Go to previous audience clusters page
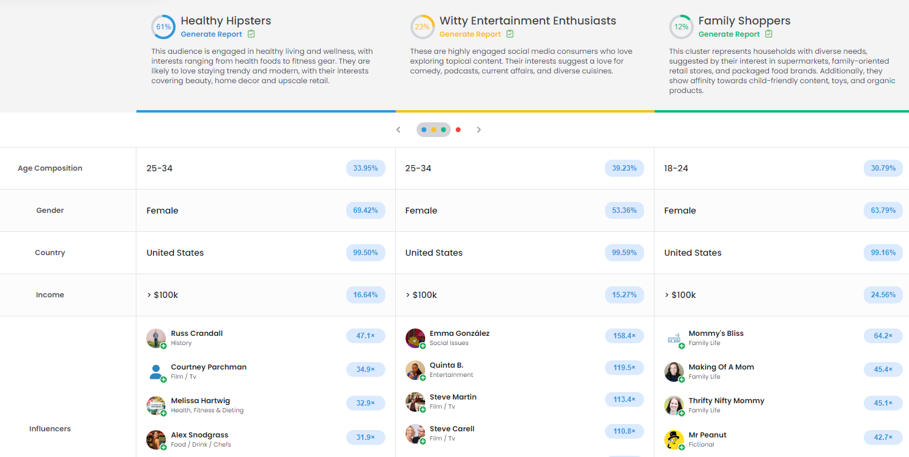Screen dimensions: 909x457 coord(398,130)
